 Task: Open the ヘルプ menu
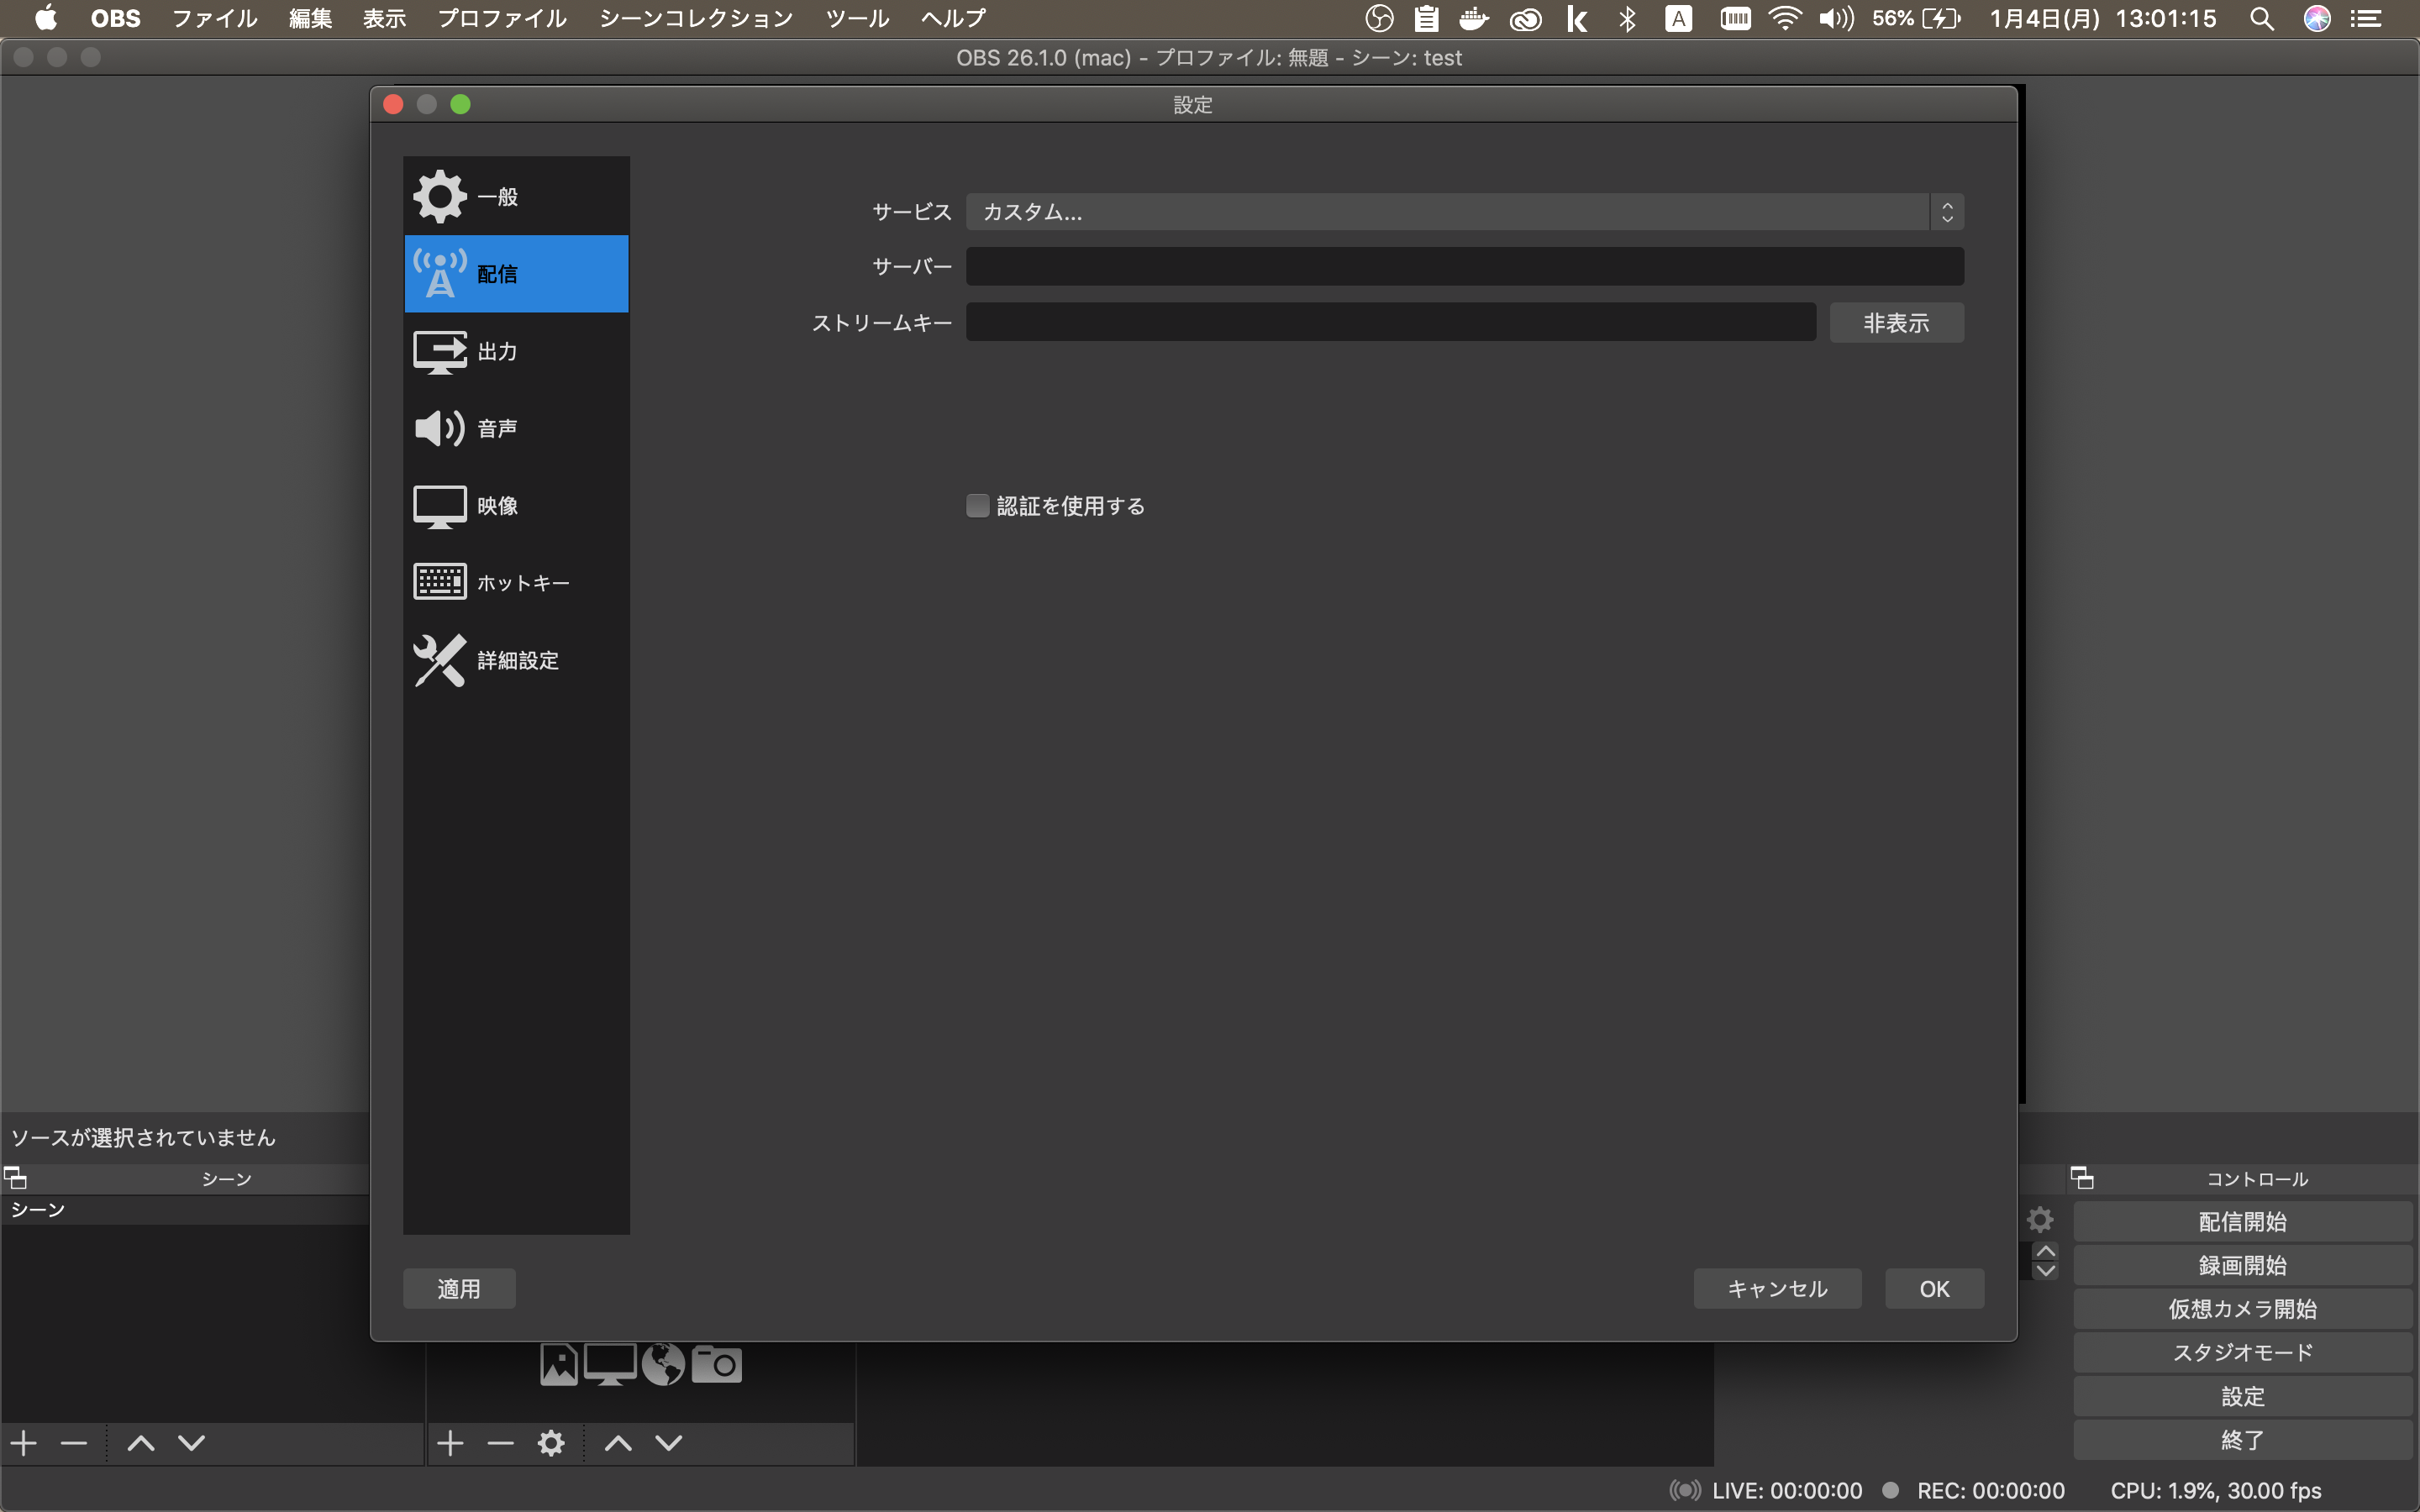(953, 19)
